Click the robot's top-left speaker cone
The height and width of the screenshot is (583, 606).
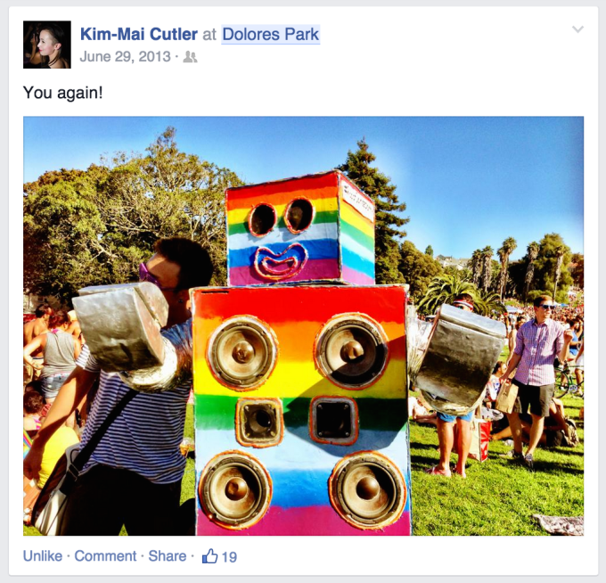click(x=242, y=352)
